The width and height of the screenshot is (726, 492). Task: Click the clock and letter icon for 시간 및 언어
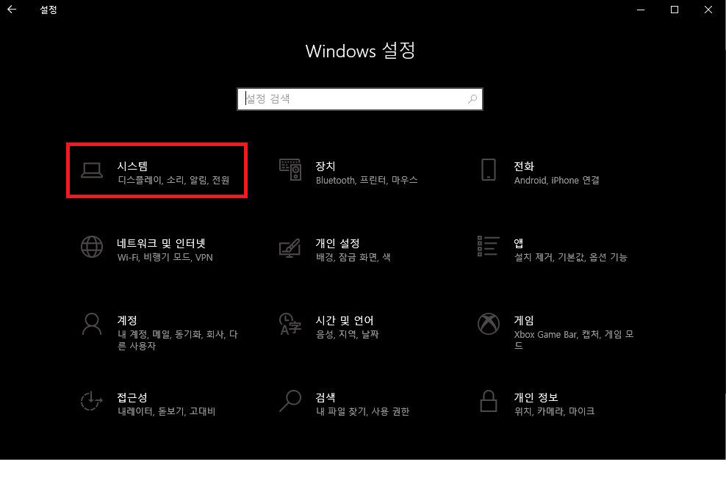(x=290, y=324)
